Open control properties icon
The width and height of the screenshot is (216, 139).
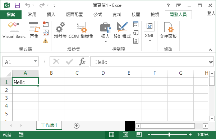[136, 24]
